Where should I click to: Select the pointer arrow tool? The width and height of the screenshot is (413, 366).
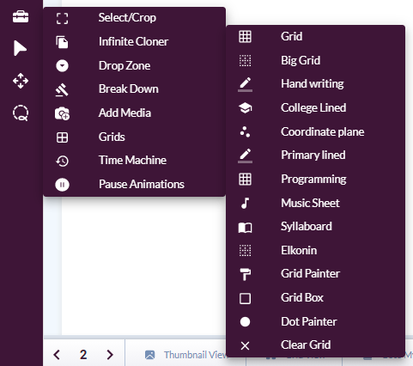pyautogui.click(x=20, y=48)
